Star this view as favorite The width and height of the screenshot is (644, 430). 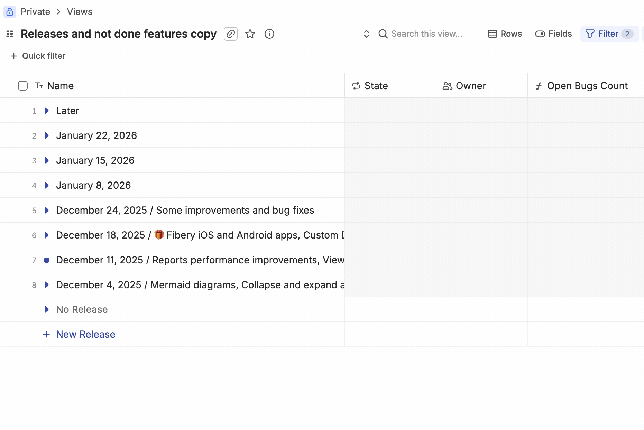(250, 34)
